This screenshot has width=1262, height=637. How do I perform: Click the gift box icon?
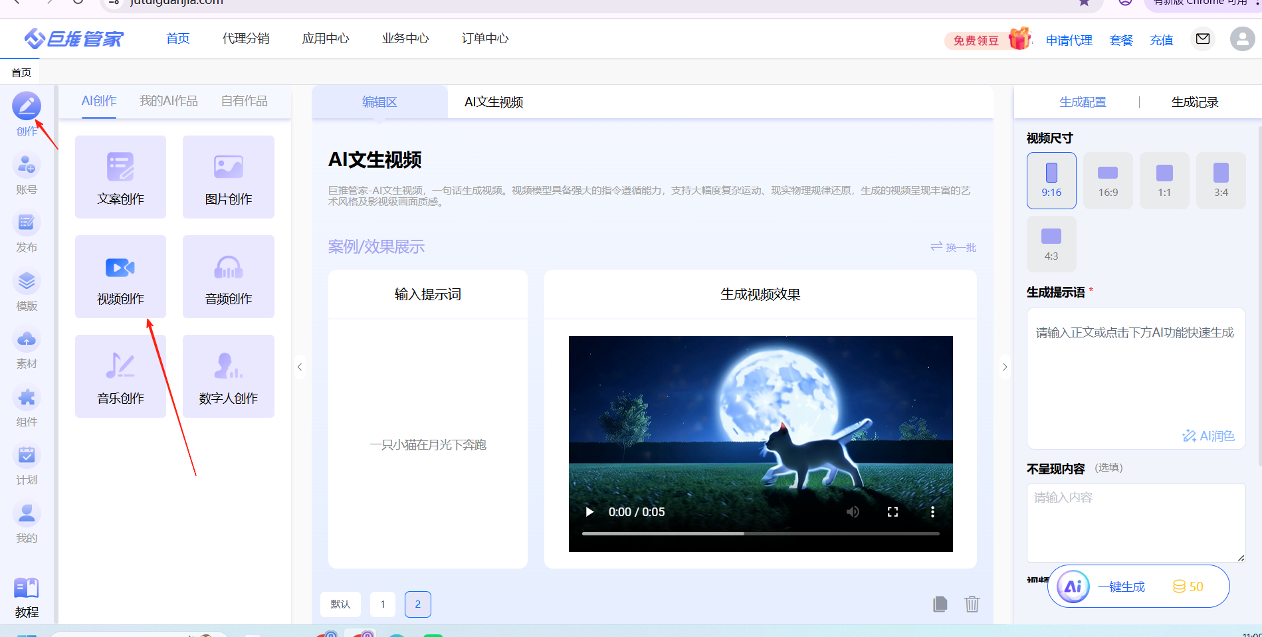[1019, 39]
